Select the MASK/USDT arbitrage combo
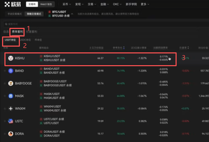Image resolution: width=209 pixels, height=142 pixels. (x=52, y=96)
